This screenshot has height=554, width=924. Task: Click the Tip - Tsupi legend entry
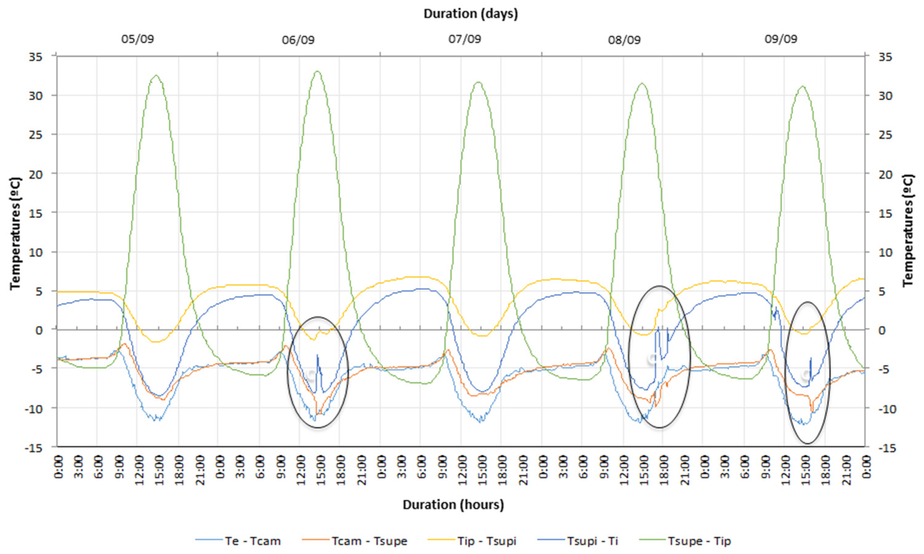pyautogui.click(x=487, y=541)
